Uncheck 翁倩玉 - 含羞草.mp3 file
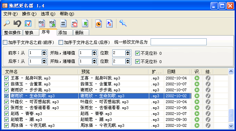The height and width of the screenshot is (131, 236). (6, 84)
